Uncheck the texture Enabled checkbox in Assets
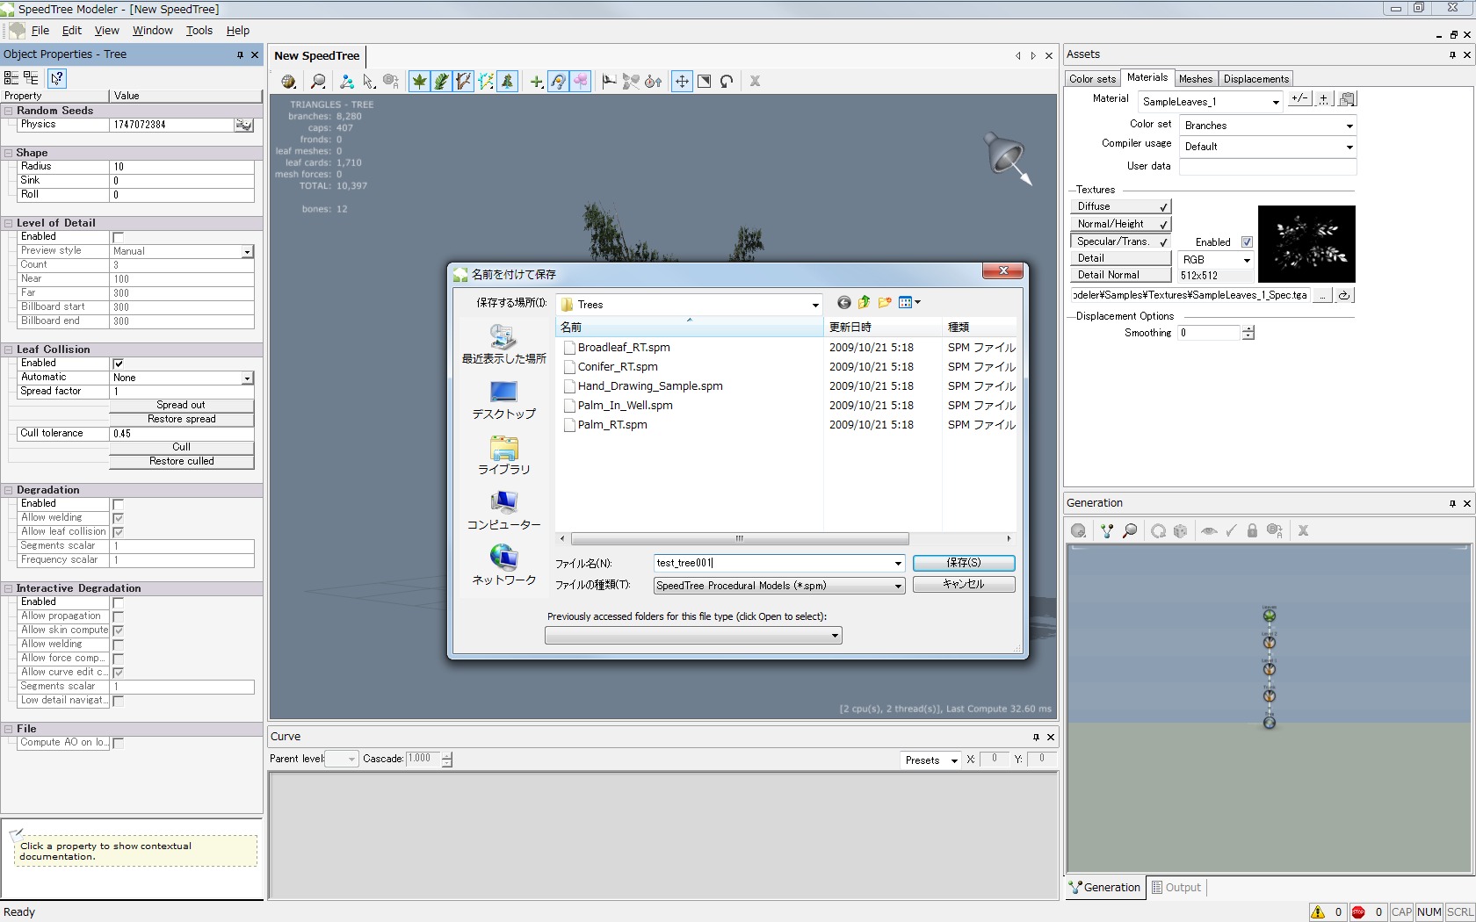Viewport: 1476px width, 922px height. 1247,242
